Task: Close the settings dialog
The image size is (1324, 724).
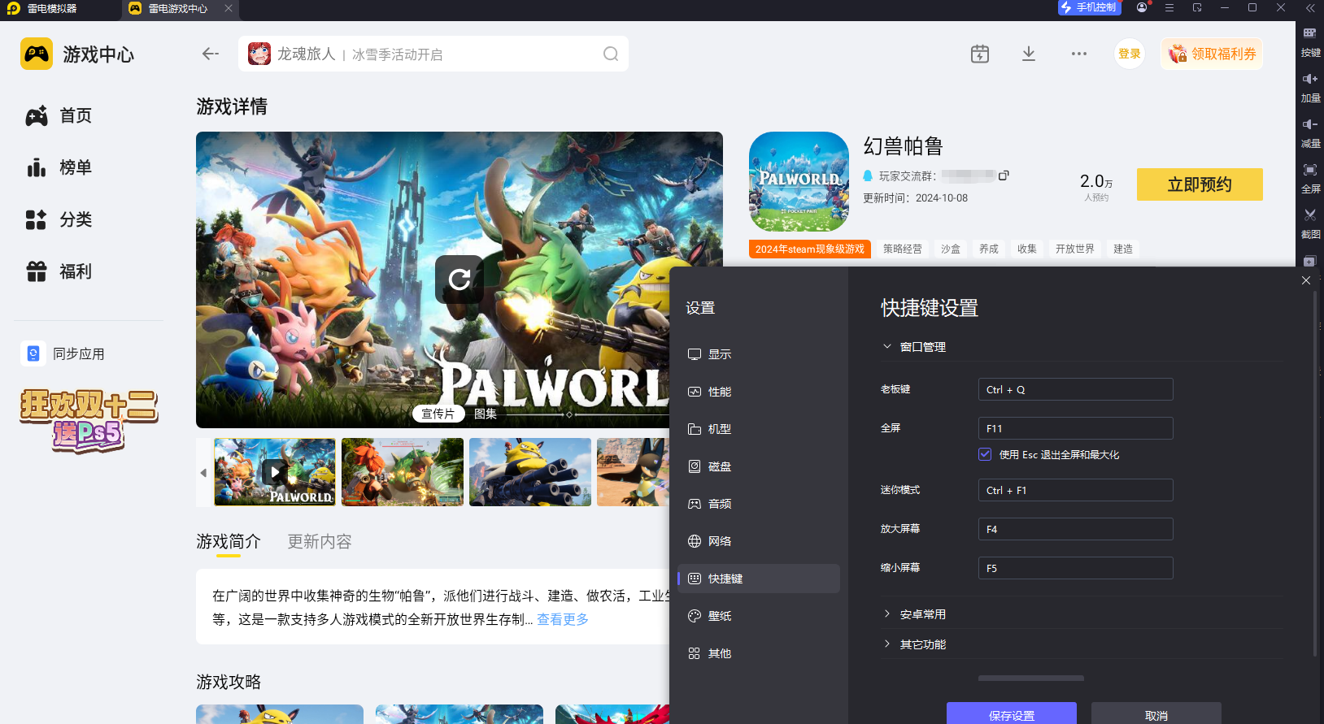Action: (1306, 280)
